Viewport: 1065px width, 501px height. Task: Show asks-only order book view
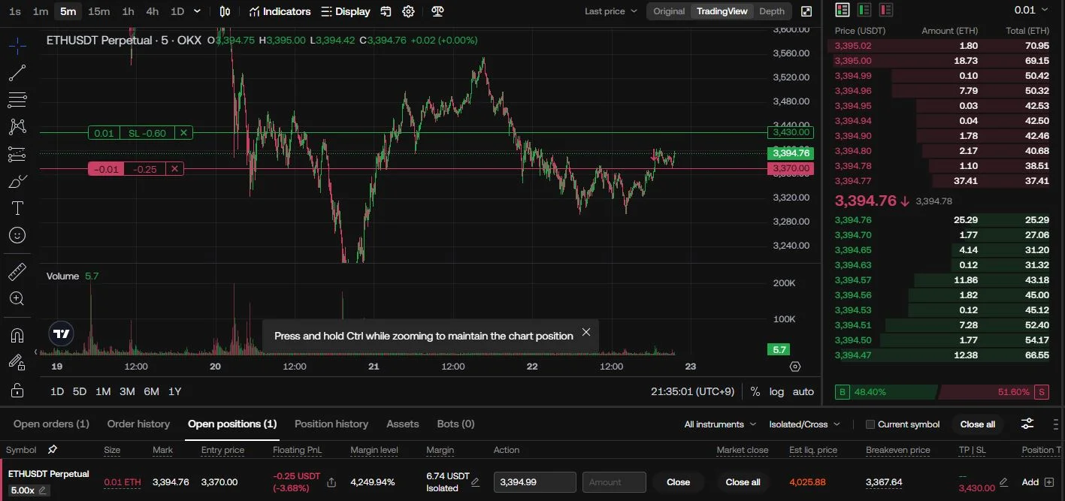click(x=886, y=10)
